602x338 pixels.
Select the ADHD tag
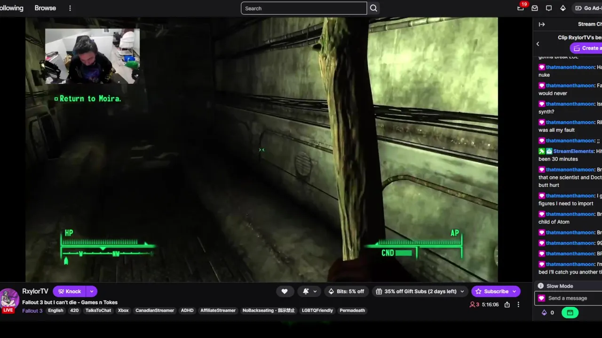[187, 310]
